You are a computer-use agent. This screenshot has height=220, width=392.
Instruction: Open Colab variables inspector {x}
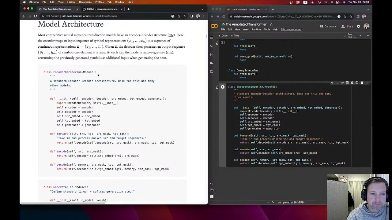coord(212,54)
